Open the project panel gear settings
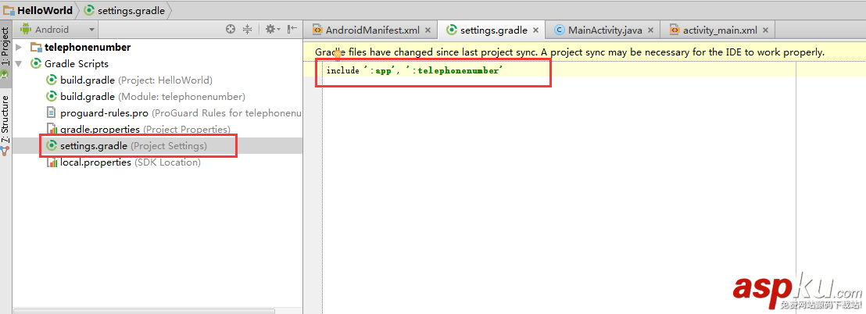The width and height of the screenshot is (866, 314). (272, 29)
